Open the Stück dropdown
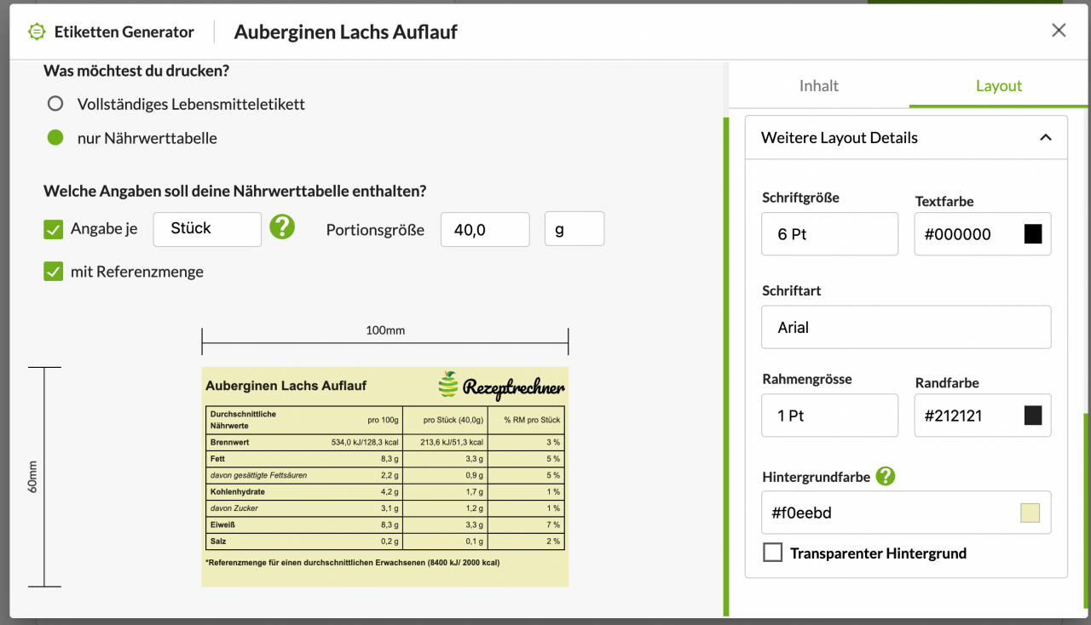 pos(207,228)
